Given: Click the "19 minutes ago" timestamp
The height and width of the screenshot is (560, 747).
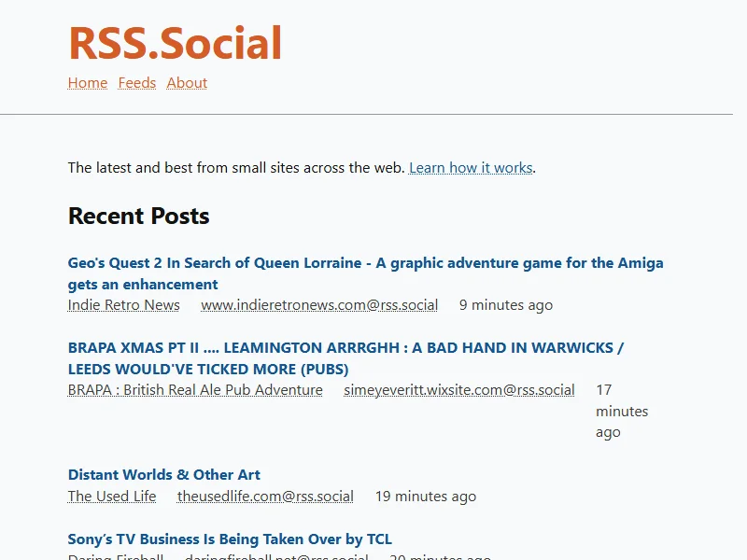Looking at the screenshot, I should [426, 497].
